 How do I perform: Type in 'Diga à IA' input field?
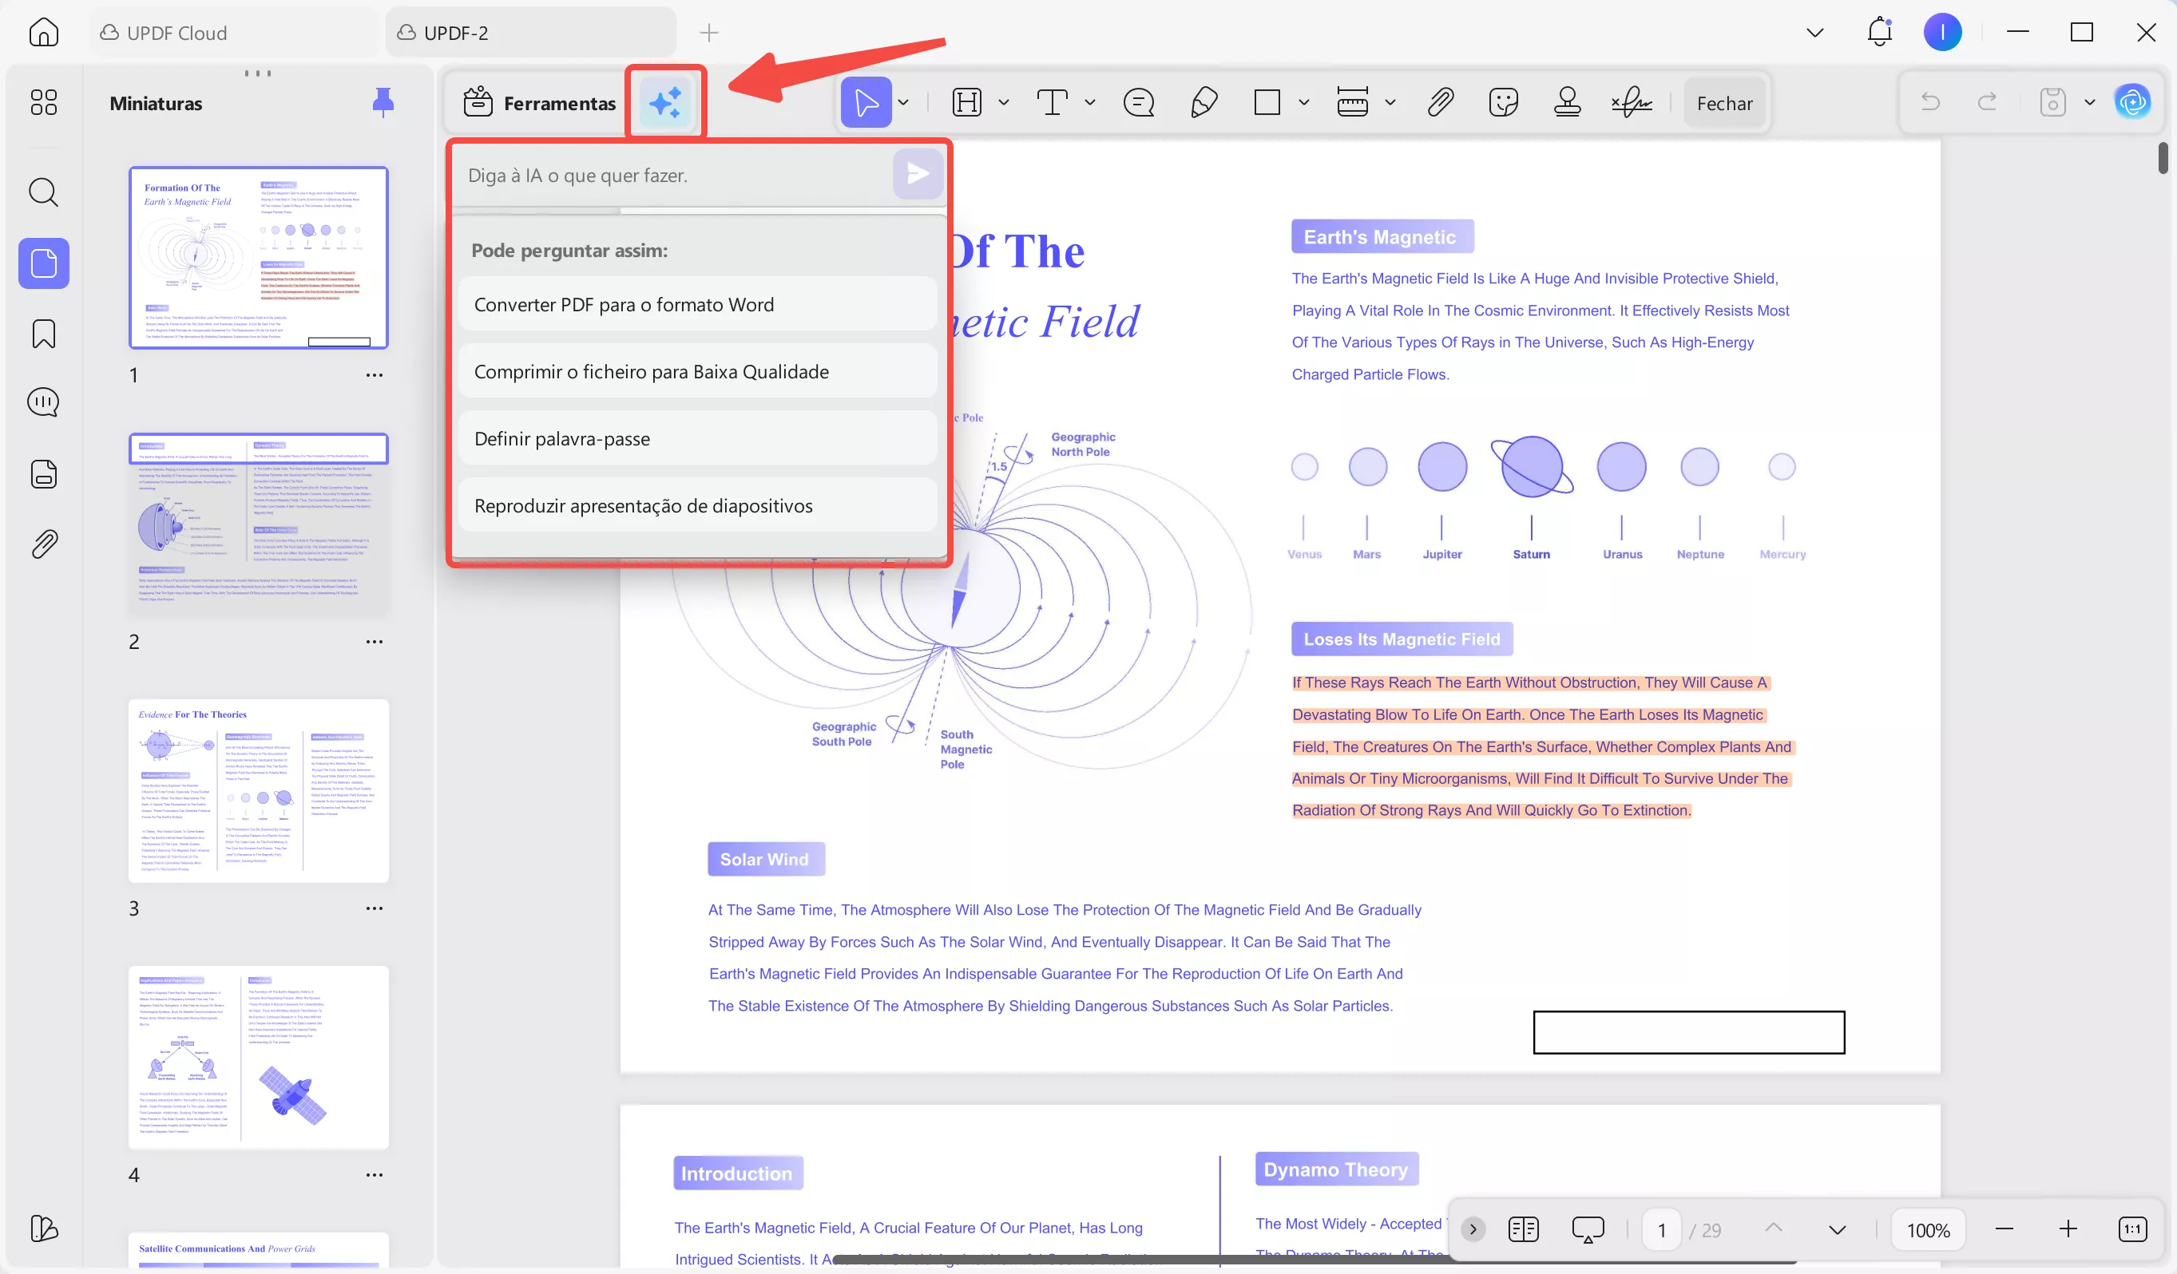click(x=674, y=176)
